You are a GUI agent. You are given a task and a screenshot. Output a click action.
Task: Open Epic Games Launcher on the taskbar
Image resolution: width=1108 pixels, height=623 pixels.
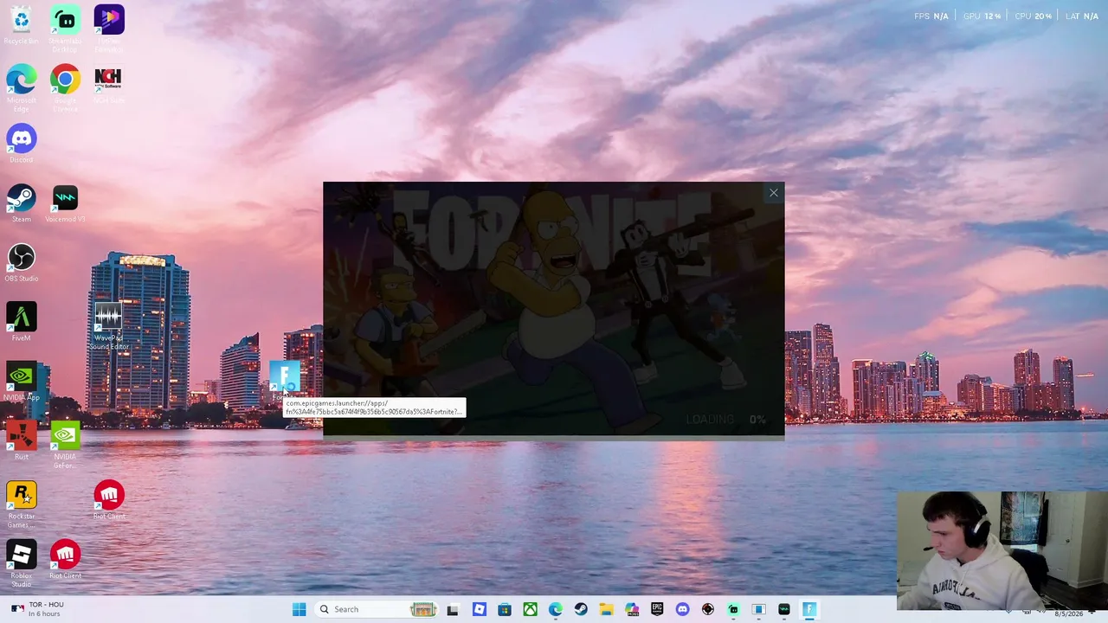click(x=657, y=609)
